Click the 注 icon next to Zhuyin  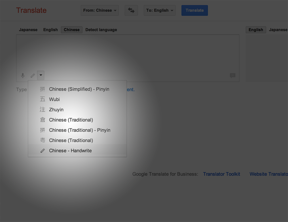click(42, 110)
